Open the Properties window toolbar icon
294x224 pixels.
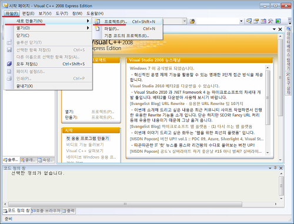256,21
